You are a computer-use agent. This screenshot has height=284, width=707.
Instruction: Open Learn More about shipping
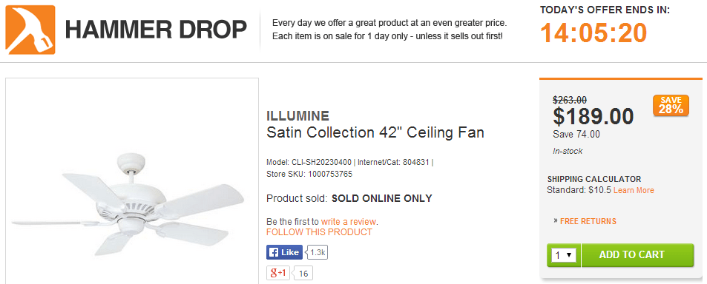tap(634, 190)
